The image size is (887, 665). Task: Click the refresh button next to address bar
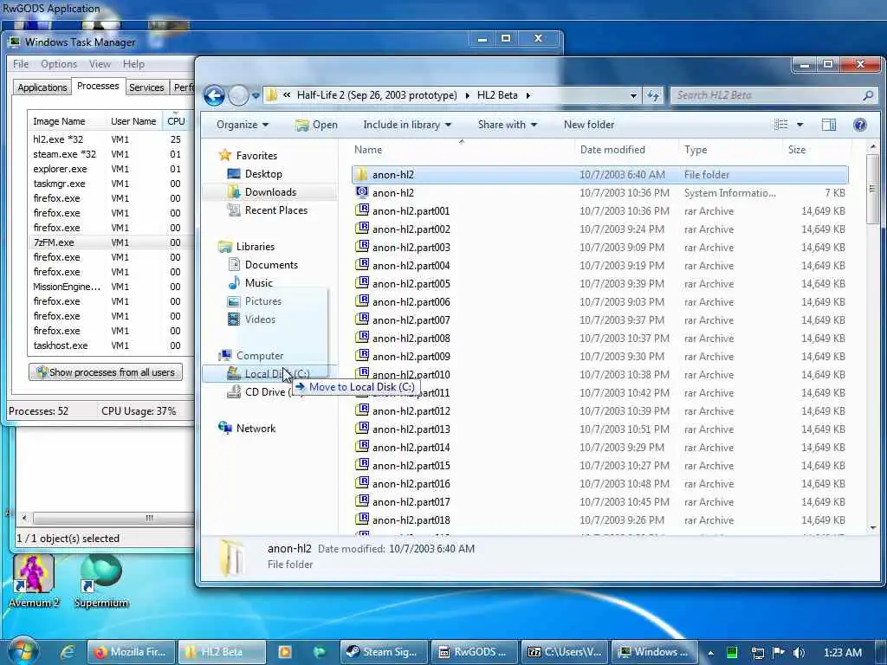point(653,95)
